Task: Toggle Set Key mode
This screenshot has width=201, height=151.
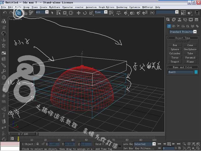Action: [x=128, y=149]
